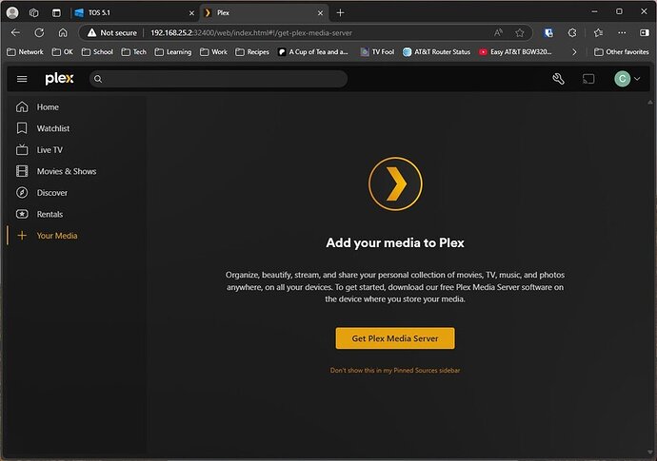Screen dimensions: 657x461
Task: Open a new browser tab
Action: 340,13
